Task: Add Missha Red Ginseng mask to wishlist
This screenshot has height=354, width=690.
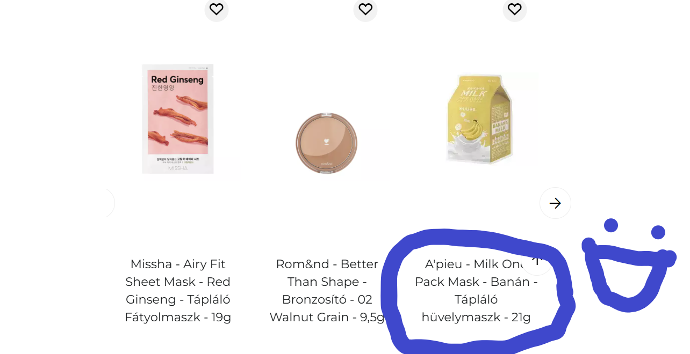Action: 217,9
